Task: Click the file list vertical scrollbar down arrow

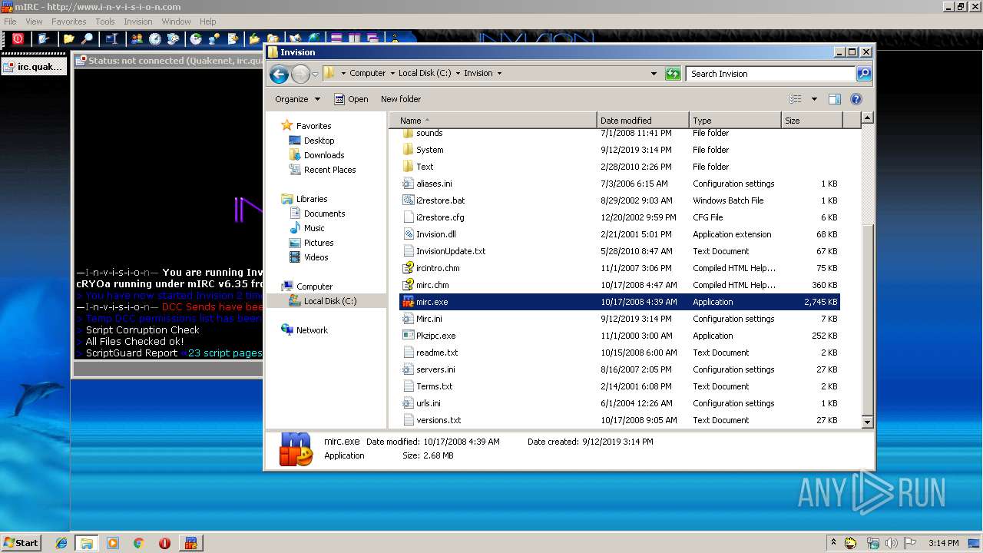Action: [867, 422]
